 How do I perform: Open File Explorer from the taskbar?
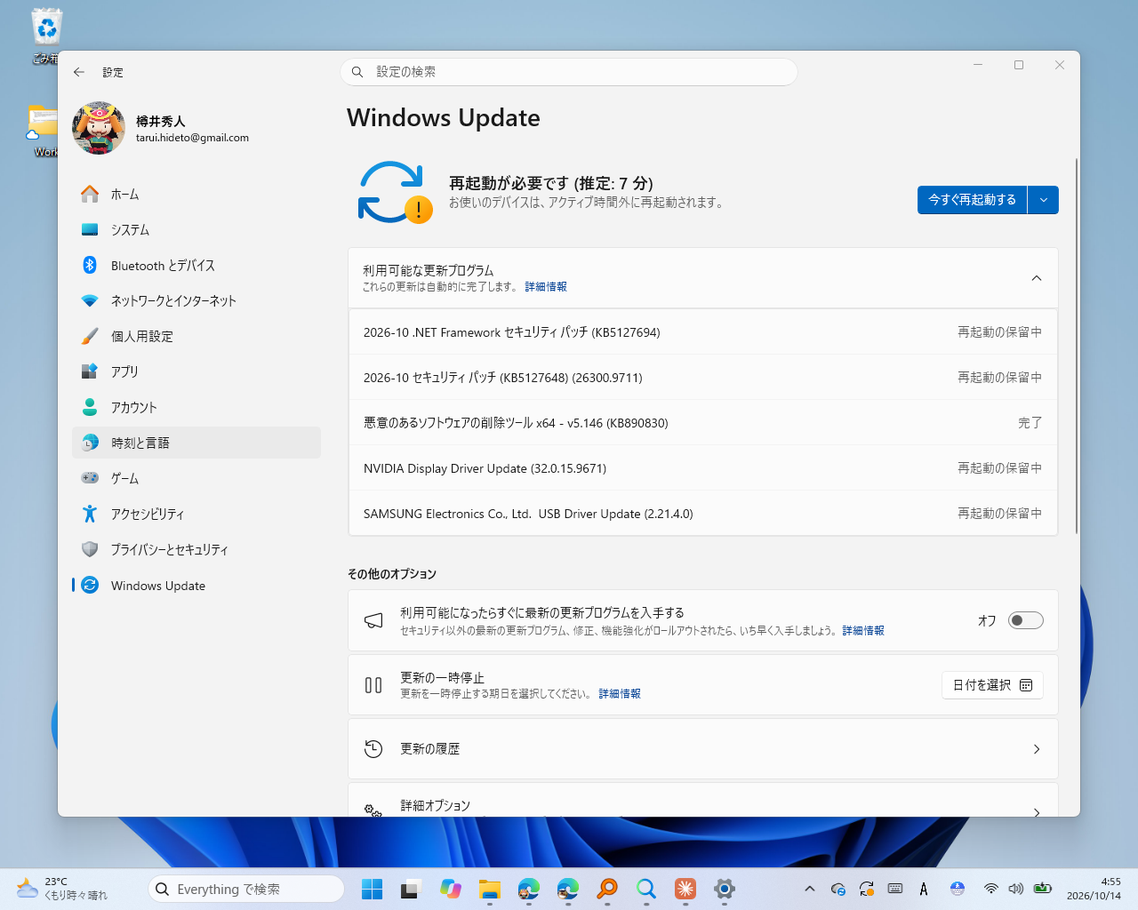(x=490, y=889)
